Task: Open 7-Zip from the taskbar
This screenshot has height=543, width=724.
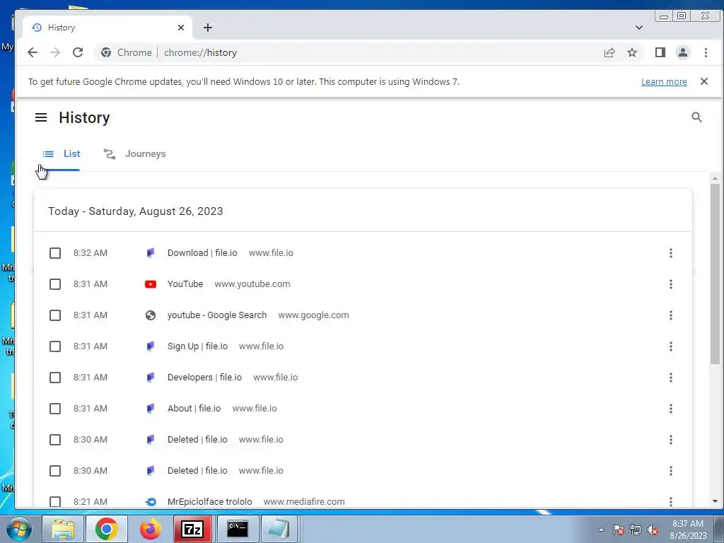Action: click(x=192, y=529)
